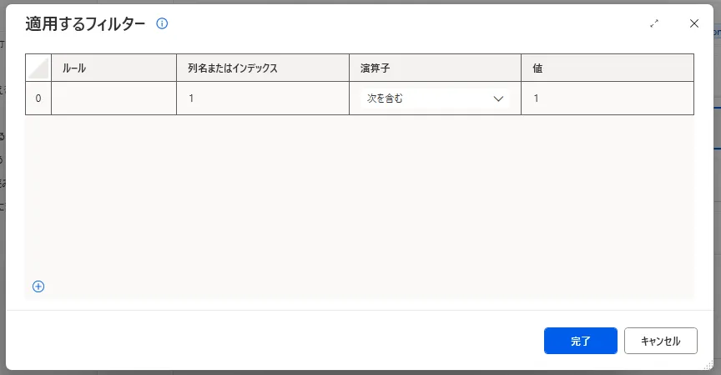The height and width of the screenshot is (375, 721).
Task: Click the 値 column header
Action: (x=607, y=68)
